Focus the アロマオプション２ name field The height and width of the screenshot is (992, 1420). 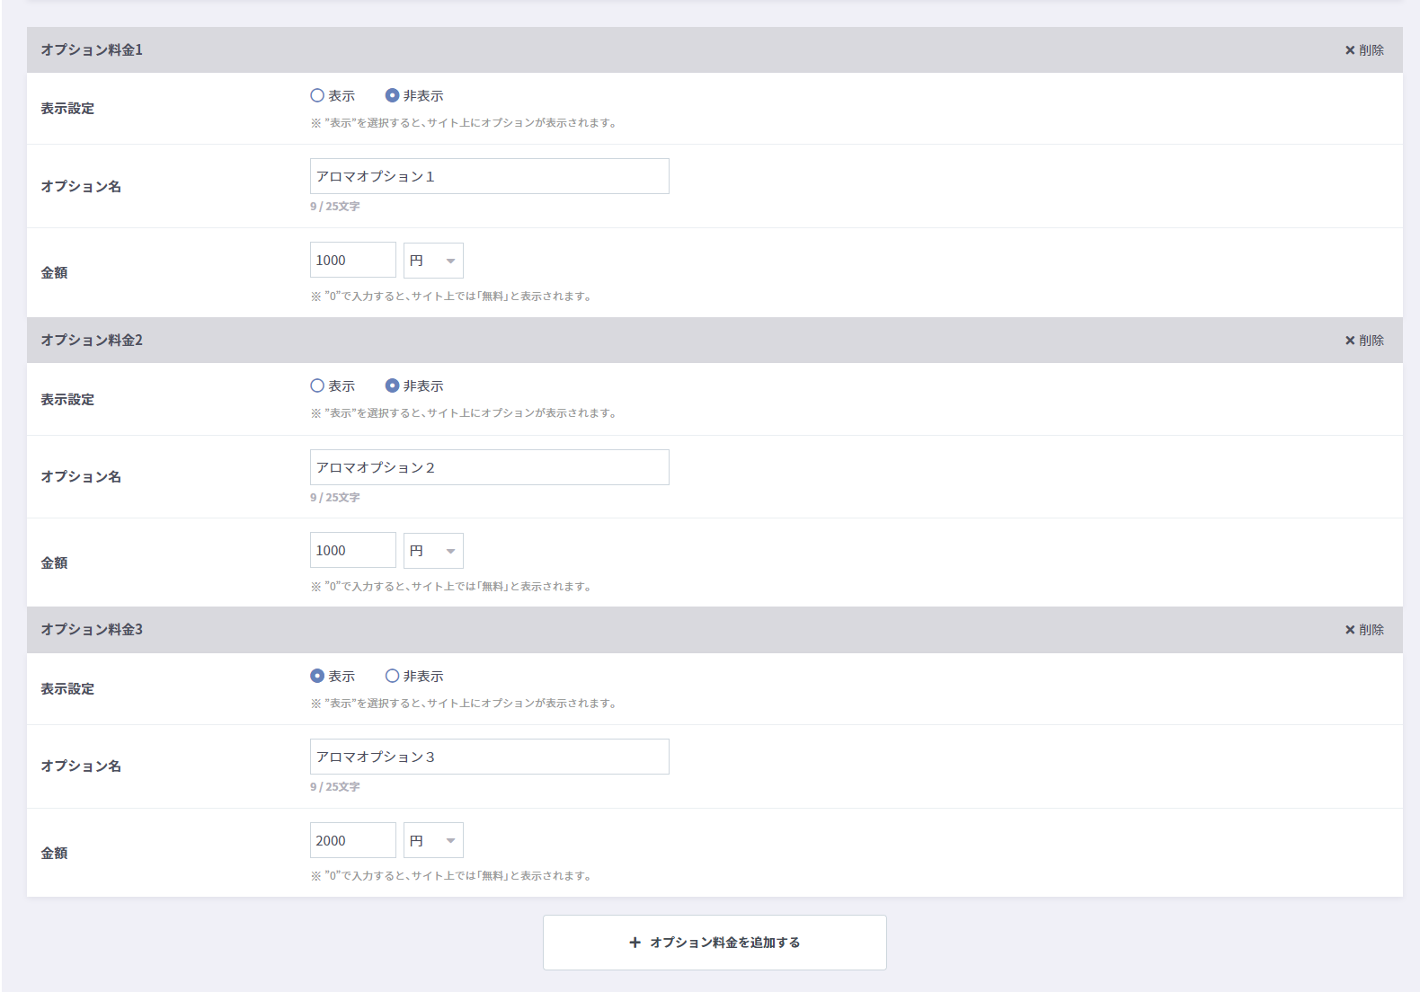click(489, 467)
